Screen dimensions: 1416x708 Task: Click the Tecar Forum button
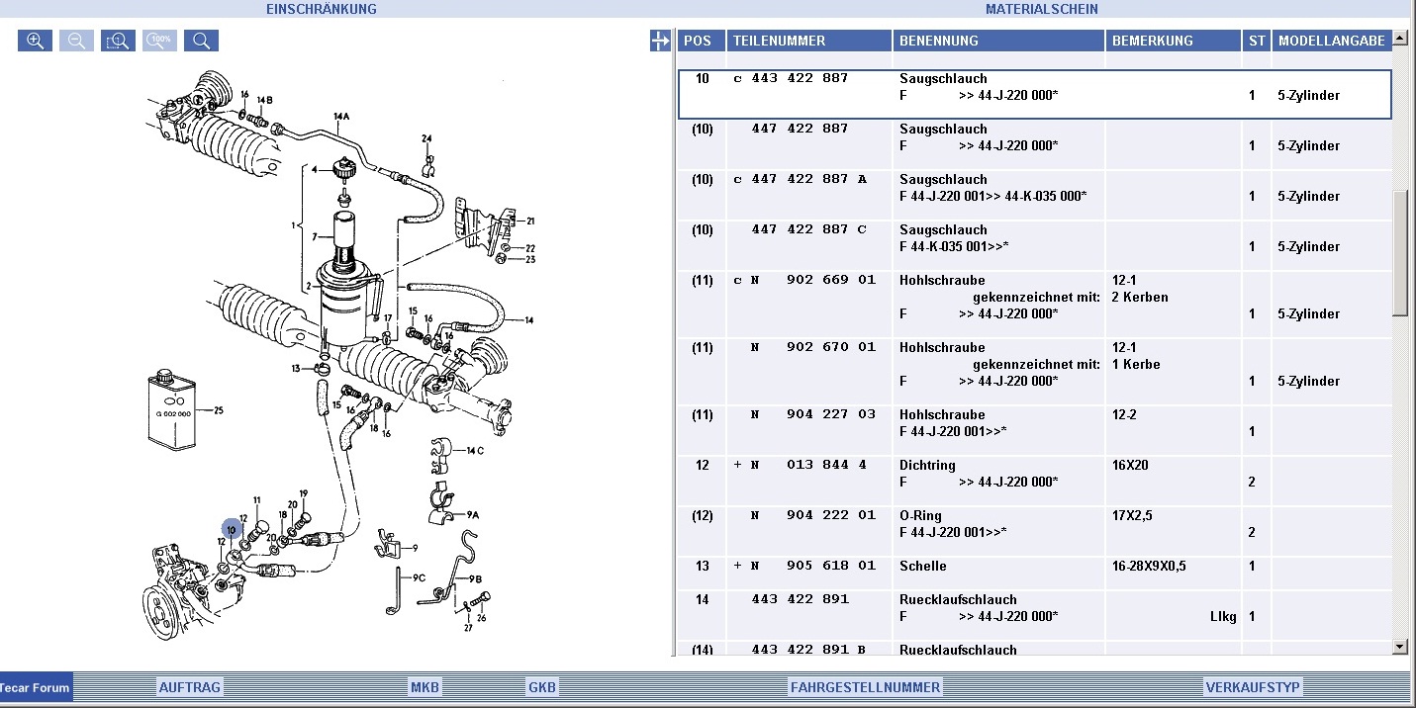36,687
